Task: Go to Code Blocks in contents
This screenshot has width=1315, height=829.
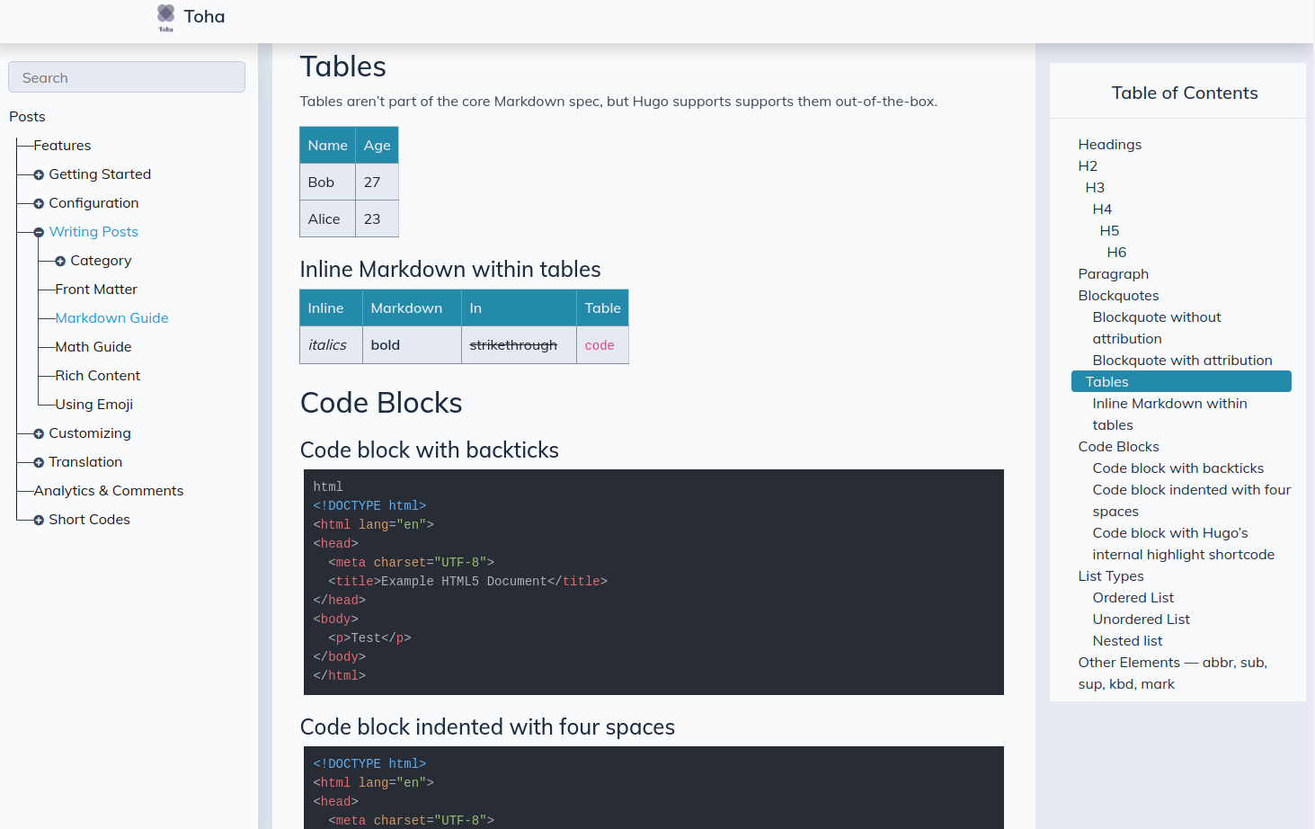Action: [x=1118, y=447]
